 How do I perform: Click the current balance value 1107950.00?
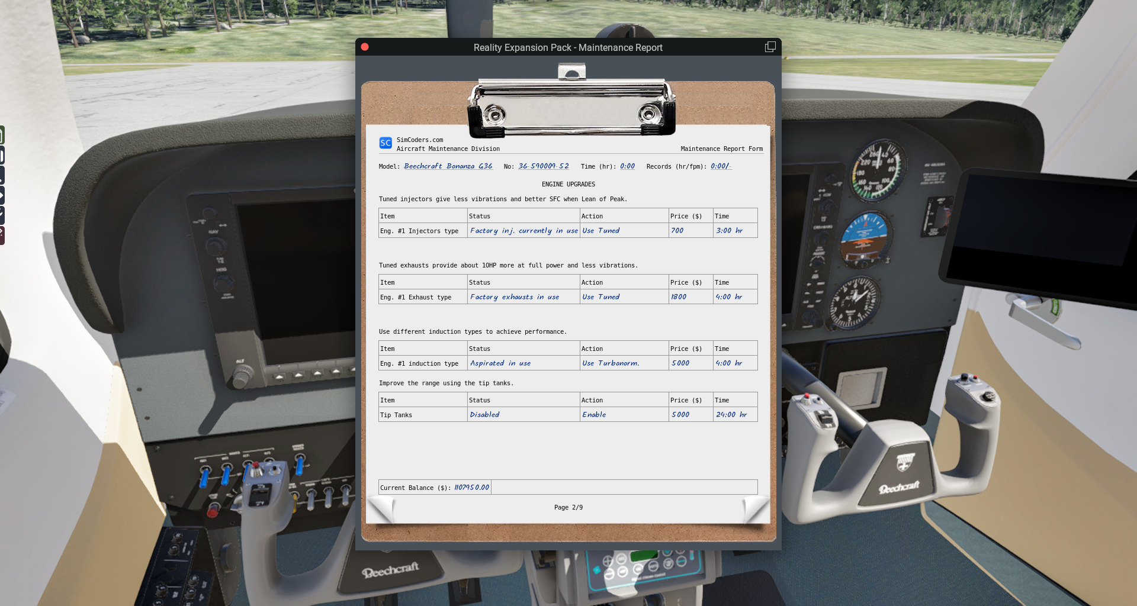pyautogui.click(x=471, y=488)
